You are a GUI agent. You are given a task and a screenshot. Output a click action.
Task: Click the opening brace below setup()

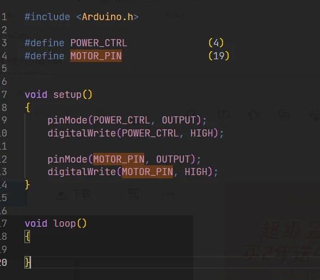pos(28,107)
